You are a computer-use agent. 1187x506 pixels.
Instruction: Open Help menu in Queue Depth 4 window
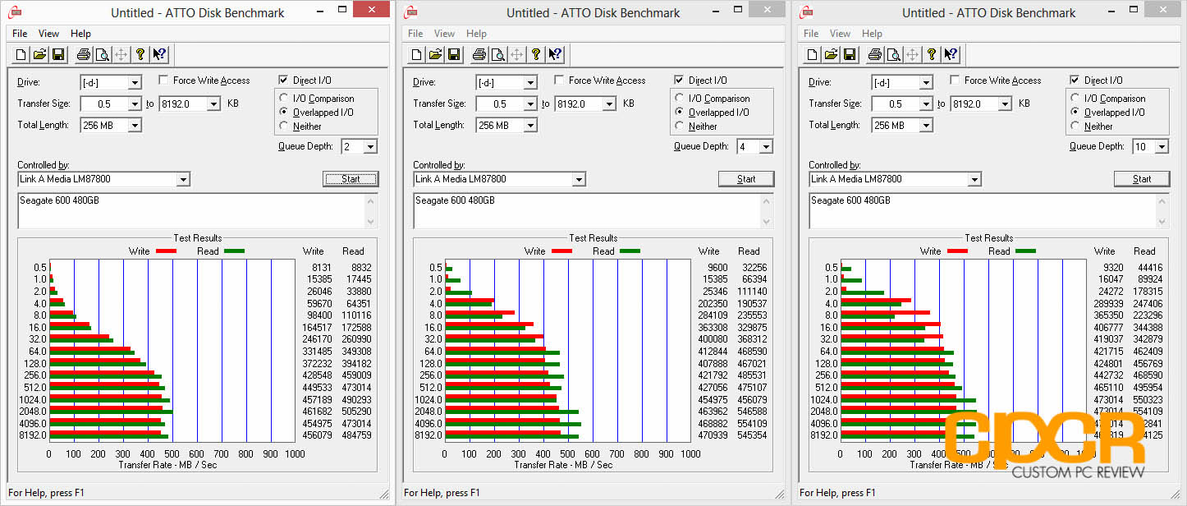(476, 34)
